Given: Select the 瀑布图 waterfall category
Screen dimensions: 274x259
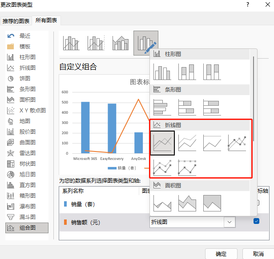Looking at the screenshot, I should coord(27,207).
